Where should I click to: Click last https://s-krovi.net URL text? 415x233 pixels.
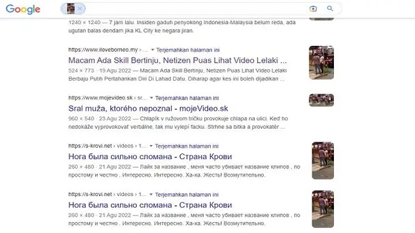click(x=90, y=194)
